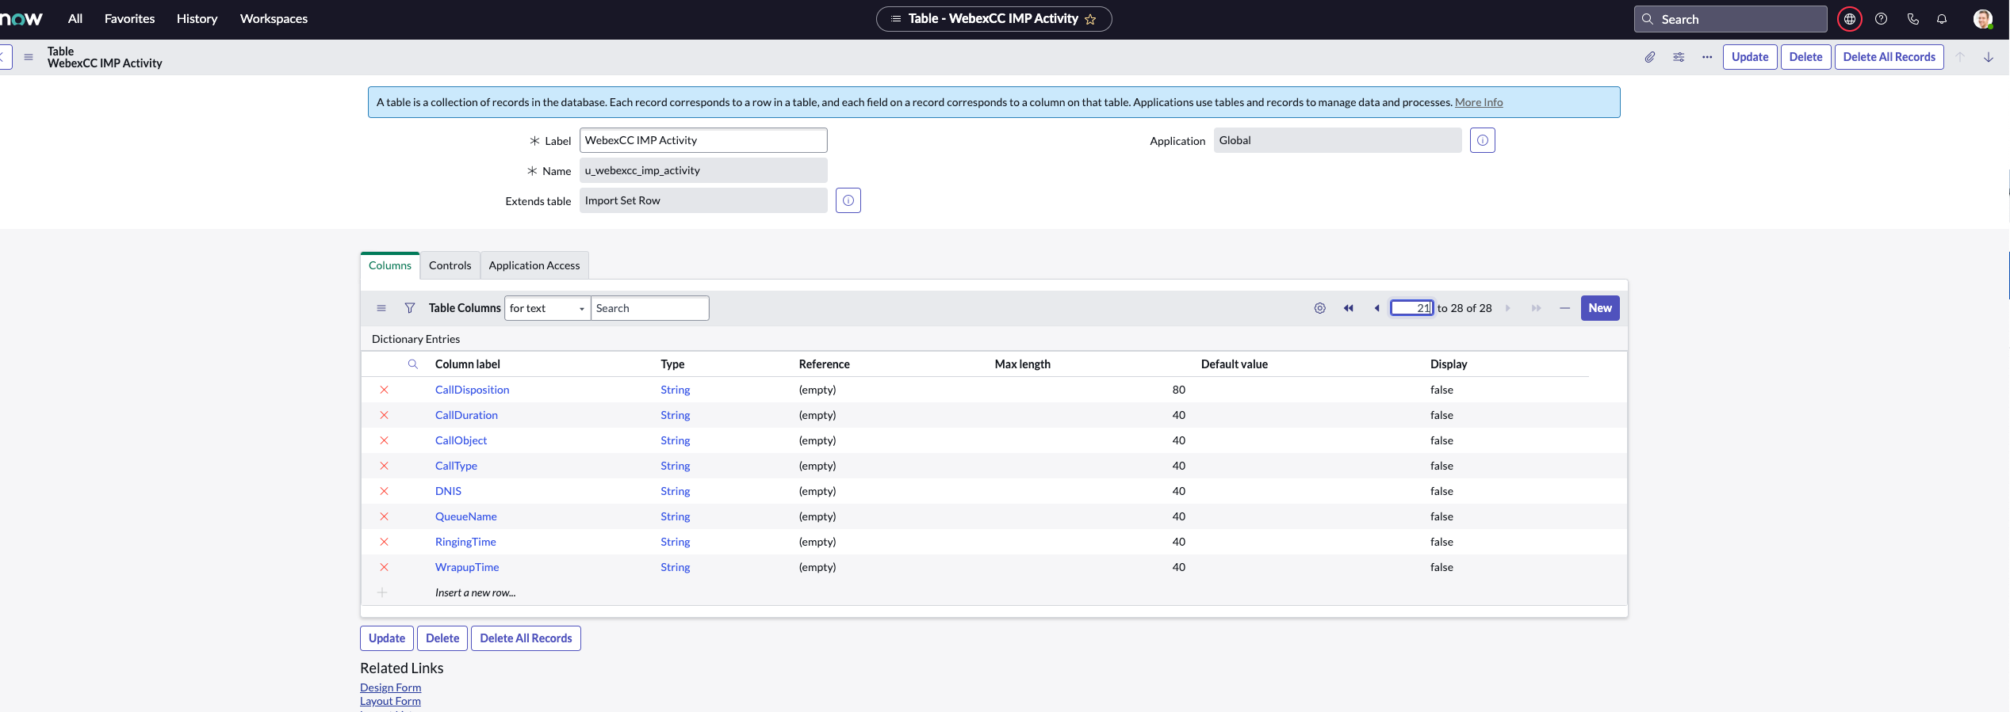The width and height of the screenshot is (2010, 712).
Task: Delete the CallObject row with red X
Action: 384,440
